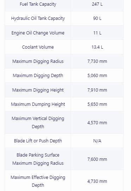Select the Maximum Dumping Height label
The height and width of the screenshot is (191, 131).
coord(38,104)
